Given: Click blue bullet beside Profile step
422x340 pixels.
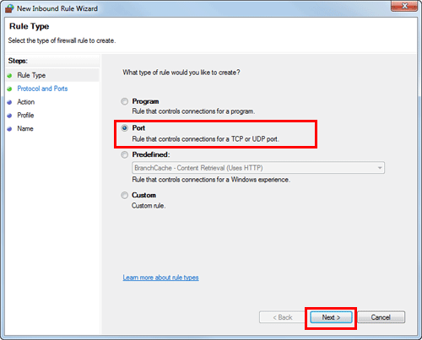Looking at the screenshot, I should point(9,116).
